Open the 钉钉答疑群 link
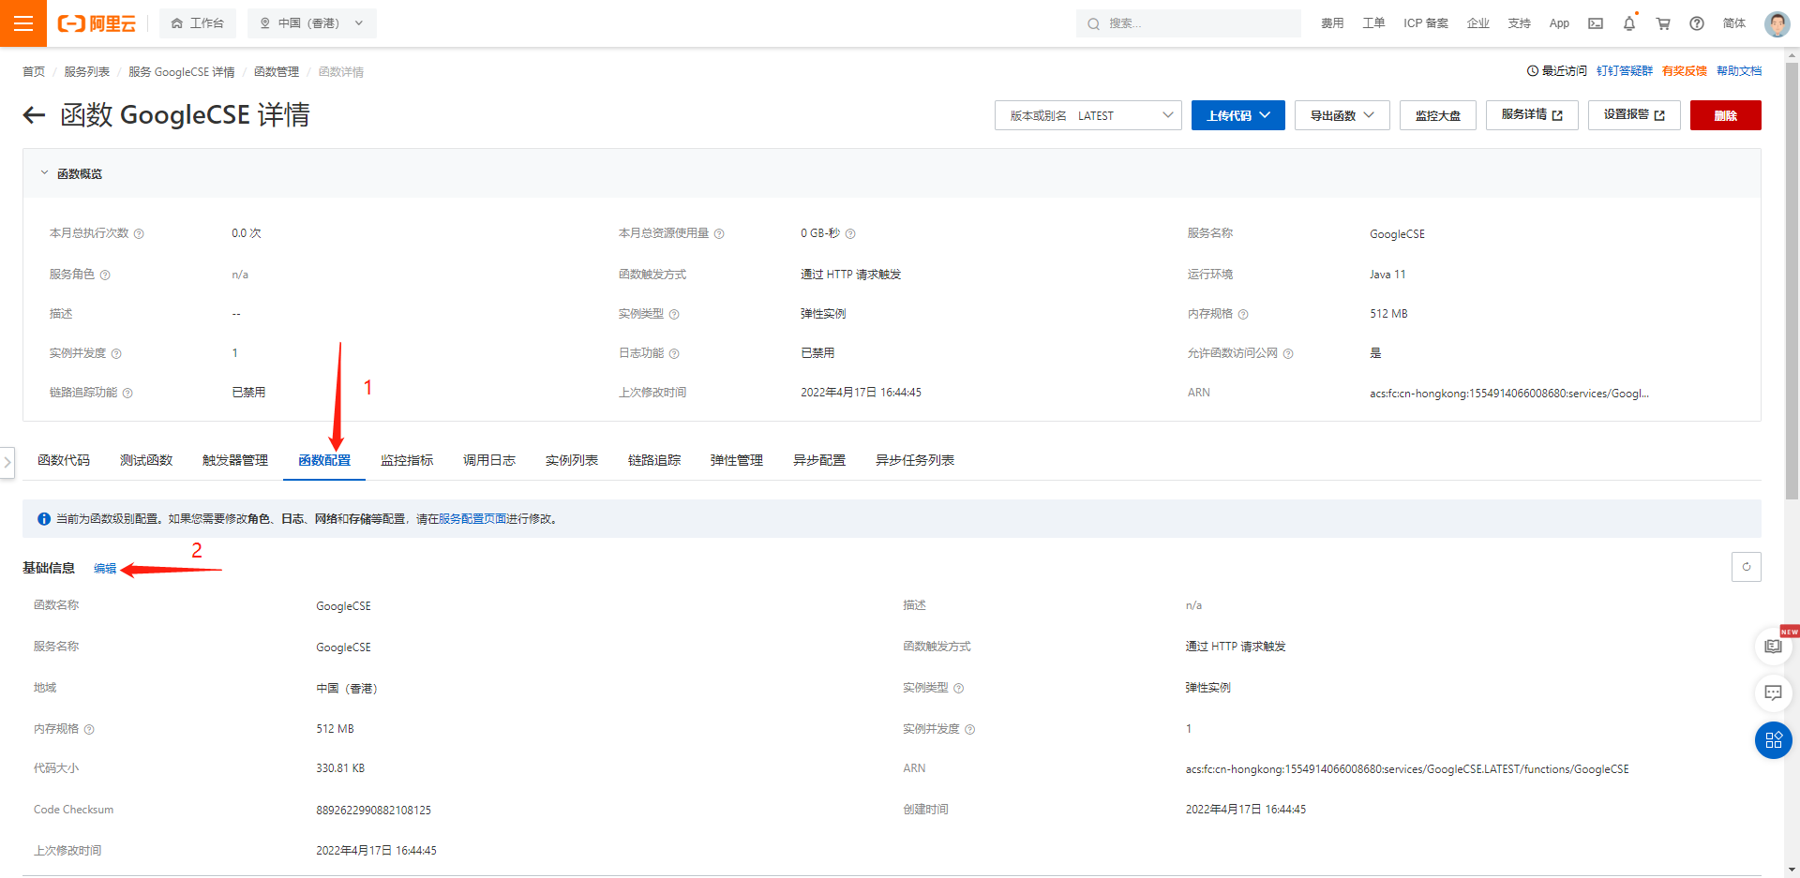This screenshot has width=1800, height=878. (x=1625, y=71)
